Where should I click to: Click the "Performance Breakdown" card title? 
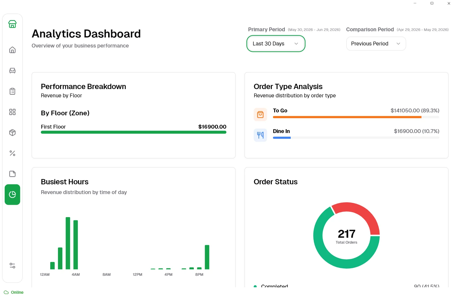pos(83,86)
